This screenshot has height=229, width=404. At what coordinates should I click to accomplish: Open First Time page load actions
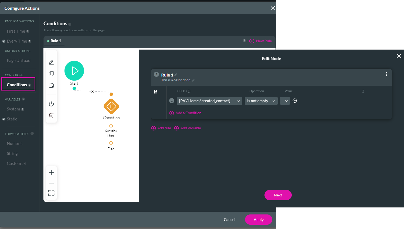click(16, 31)
